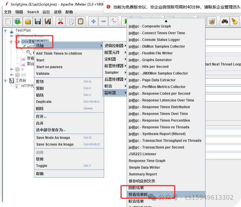Select jp@gc - PerfMon Metrics Collector
The width and height of the screenshot is (241, 207).
click(x=166, y=87)
